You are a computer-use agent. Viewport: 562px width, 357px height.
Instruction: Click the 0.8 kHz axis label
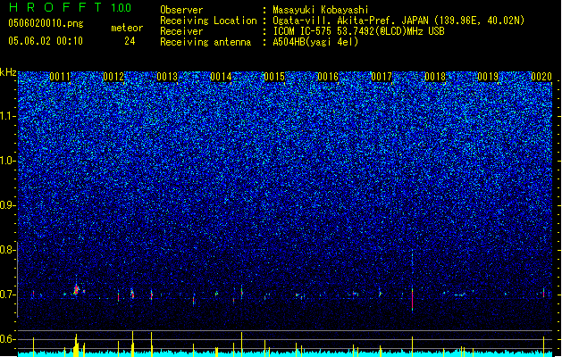(x=8, y=250)
